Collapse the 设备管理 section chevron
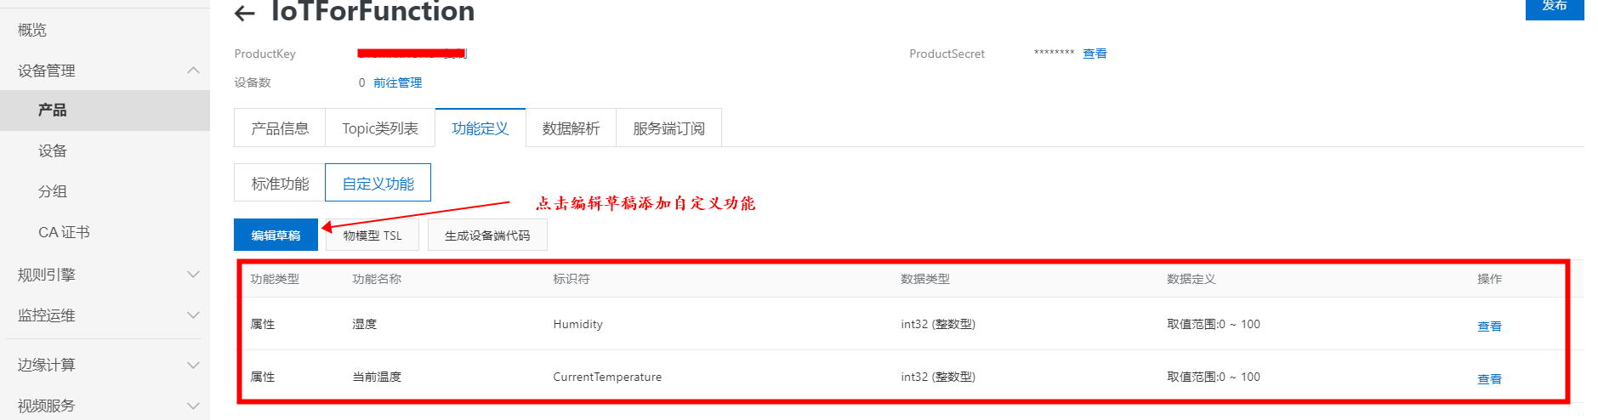 193,71
